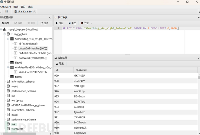The width and height of the screenshot is (200, 135).
Task: Collapse the f1aagggghere database node
Action: click(x=5, y=34)
